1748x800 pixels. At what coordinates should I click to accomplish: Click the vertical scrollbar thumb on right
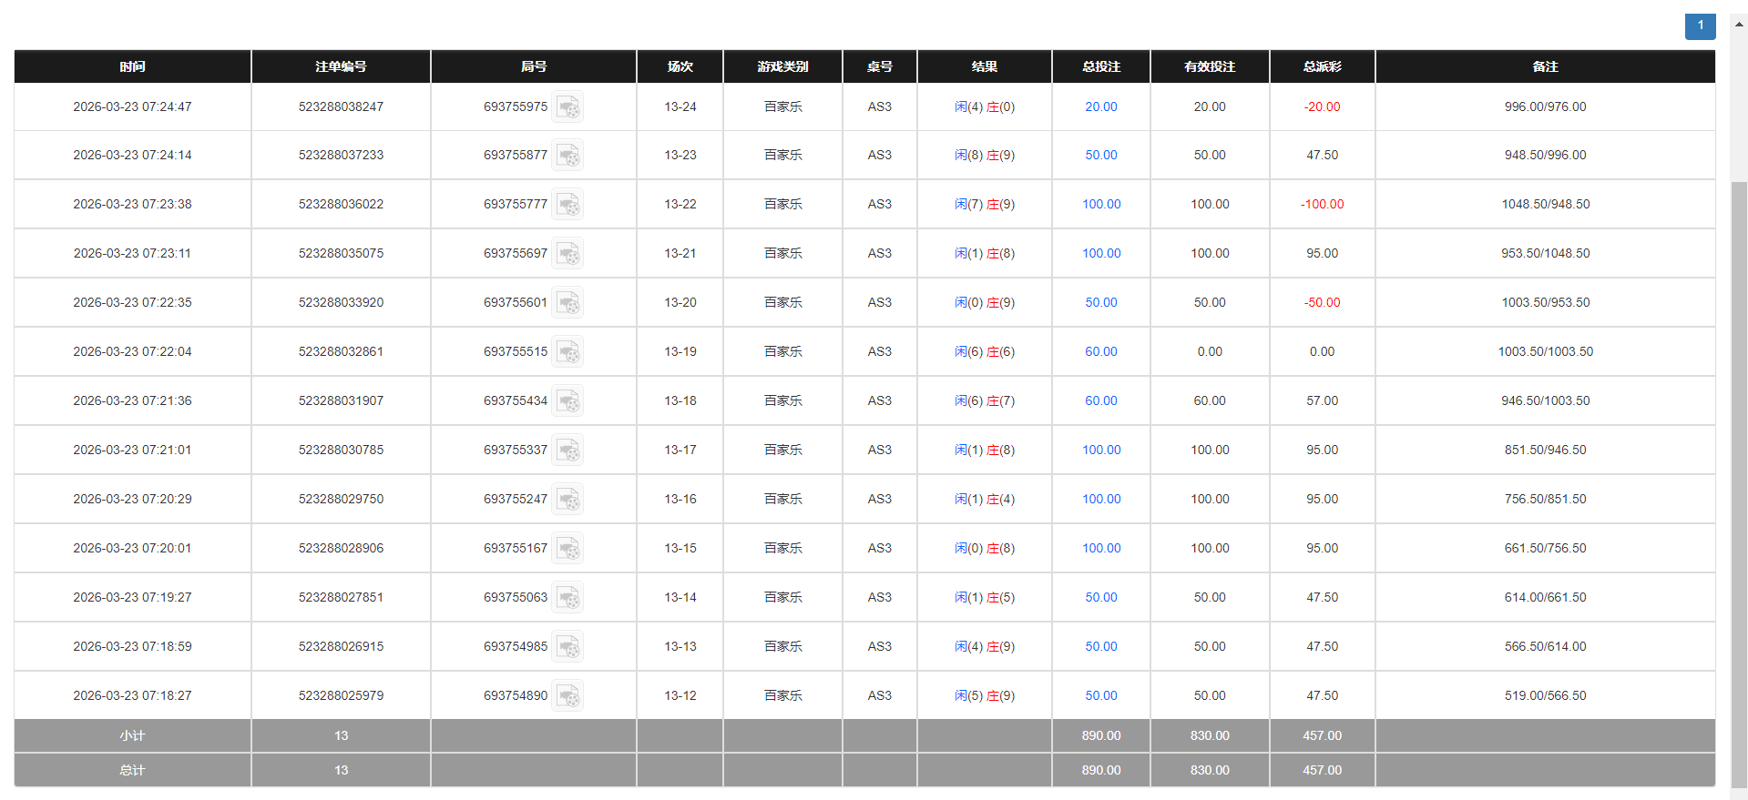click(x=1739, y=473)
